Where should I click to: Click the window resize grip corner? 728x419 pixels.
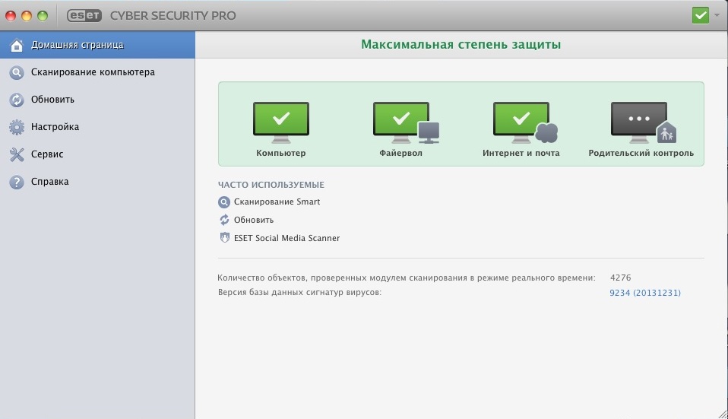click(722, 413)
